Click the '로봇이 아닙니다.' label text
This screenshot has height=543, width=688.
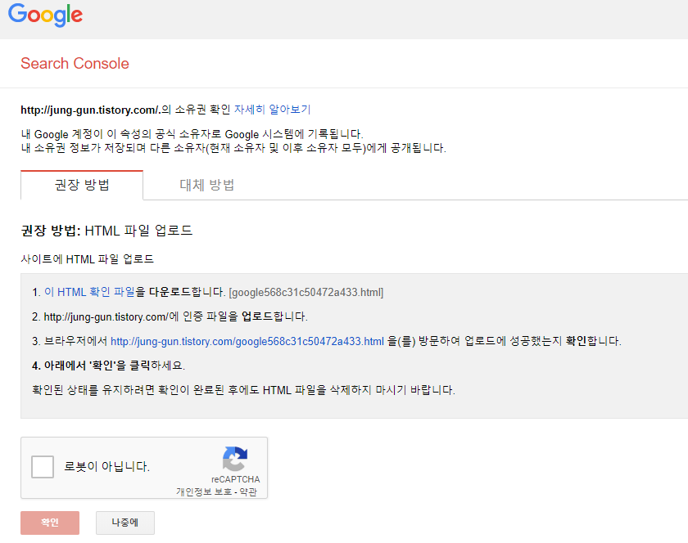coord(107,466)
